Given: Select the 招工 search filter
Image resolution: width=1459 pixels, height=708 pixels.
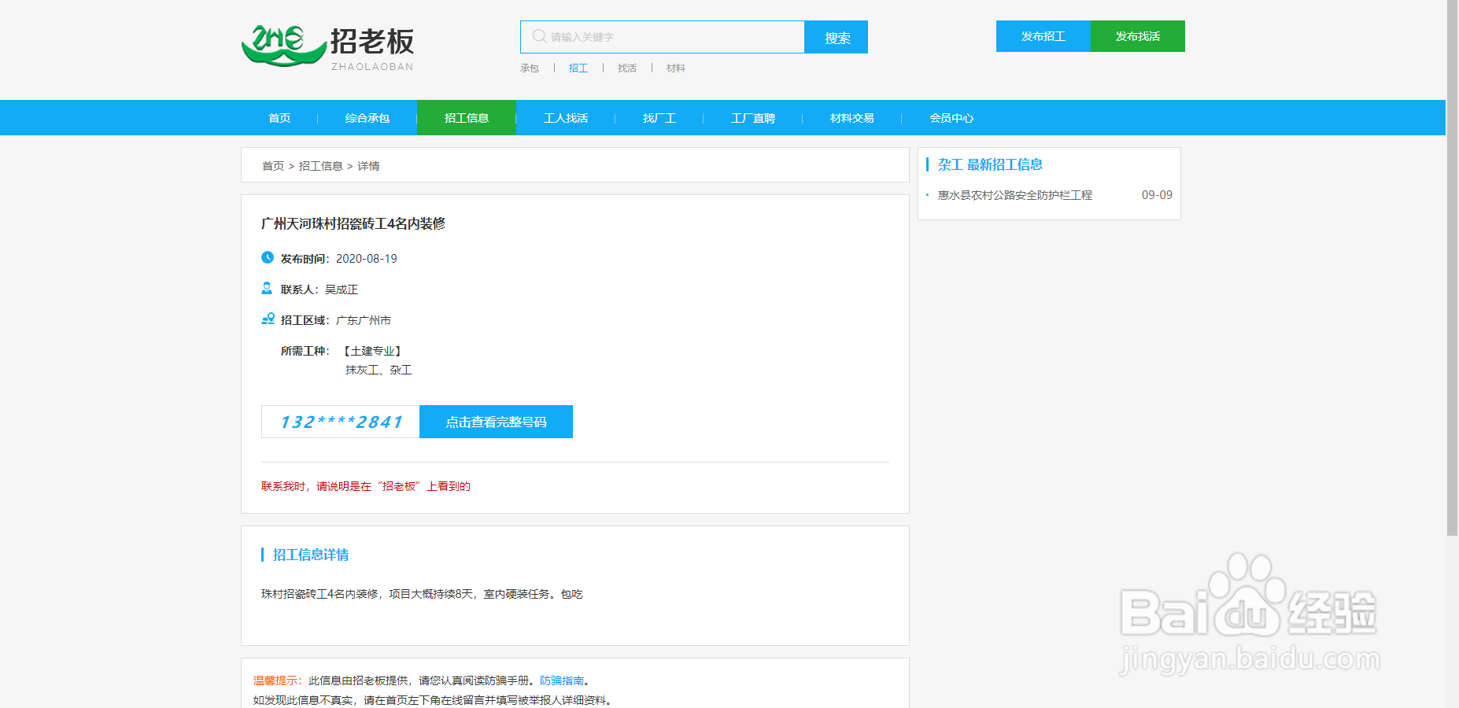Looking at the screenshot, I should (578, 68).
